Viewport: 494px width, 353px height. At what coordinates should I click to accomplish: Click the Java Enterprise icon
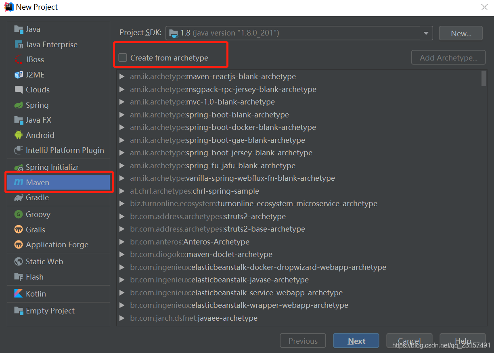tap(19, 44)
